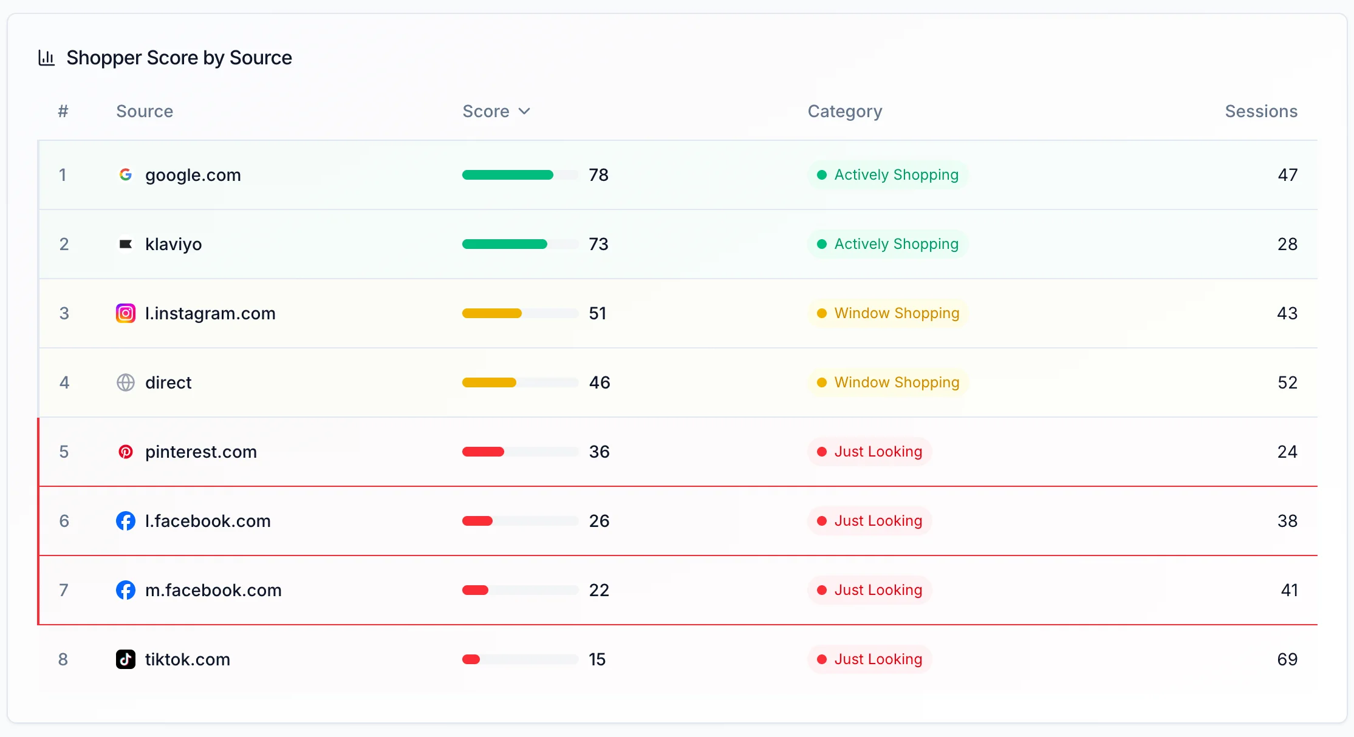Click the Instagram icon for l.instagram.com

tap(126, 313)
